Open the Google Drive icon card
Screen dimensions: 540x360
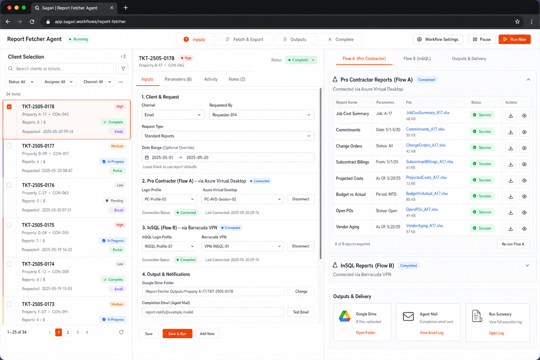(345, 316)
